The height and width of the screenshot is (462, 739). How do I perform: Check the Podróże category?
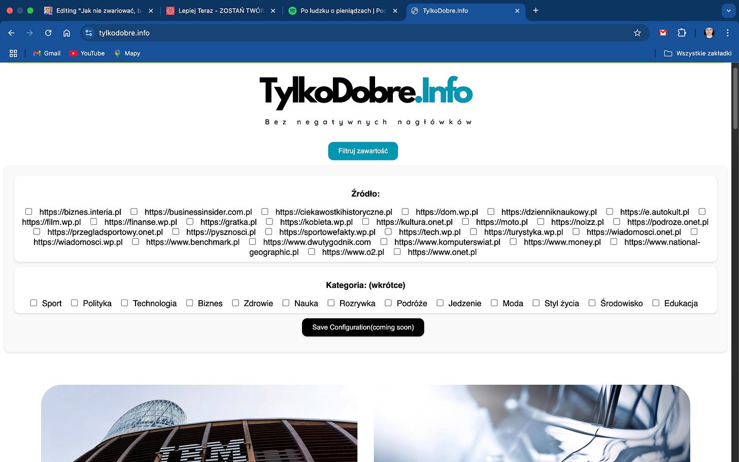click(388, 303)
